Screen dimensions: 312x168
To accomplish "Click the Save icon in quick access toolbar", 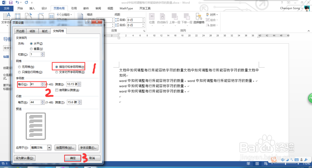I will [x=11, y=2].
